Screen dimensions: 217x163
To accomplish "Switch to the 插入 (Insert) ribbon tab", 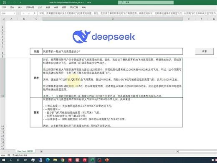I will [20, 8].
